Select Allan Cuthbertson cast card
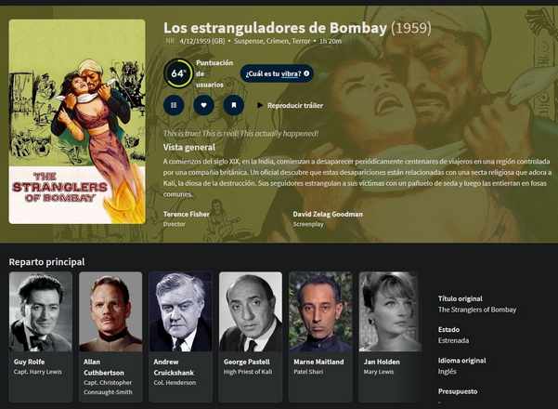 click(x=110, y=336)
